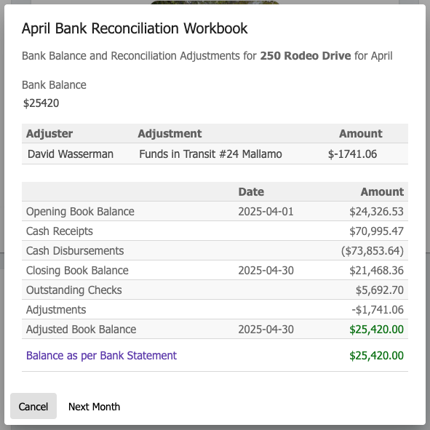Click the Adjustments row label
This screenshot has width=430, height=430.
coord(56,310)
